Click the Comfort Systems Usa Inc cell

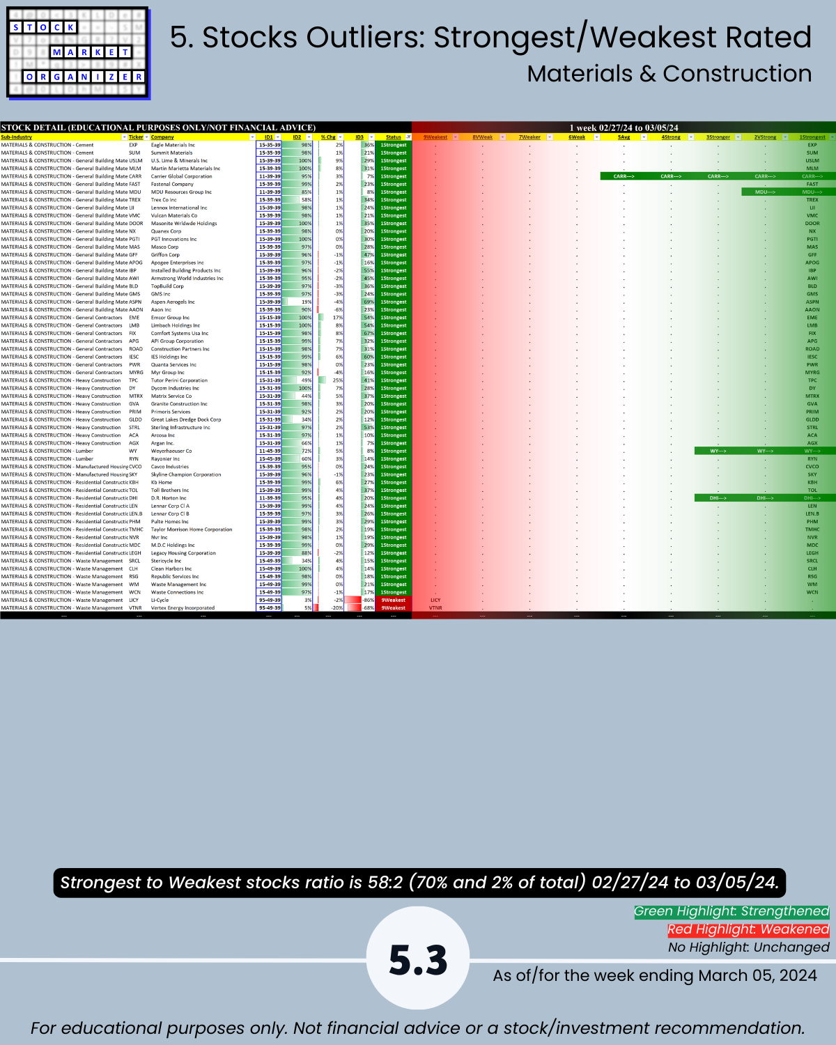click(203, 333)
